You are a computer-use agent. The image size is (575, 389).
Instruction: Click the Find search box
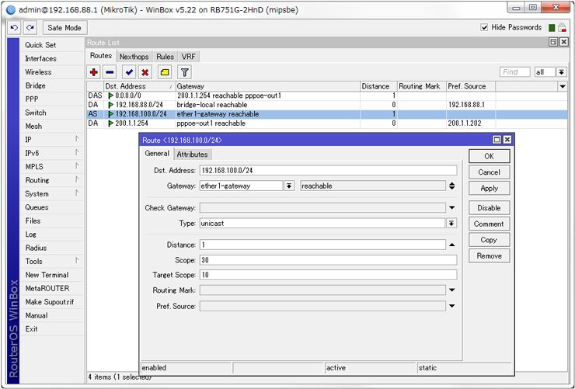[515, 72]
